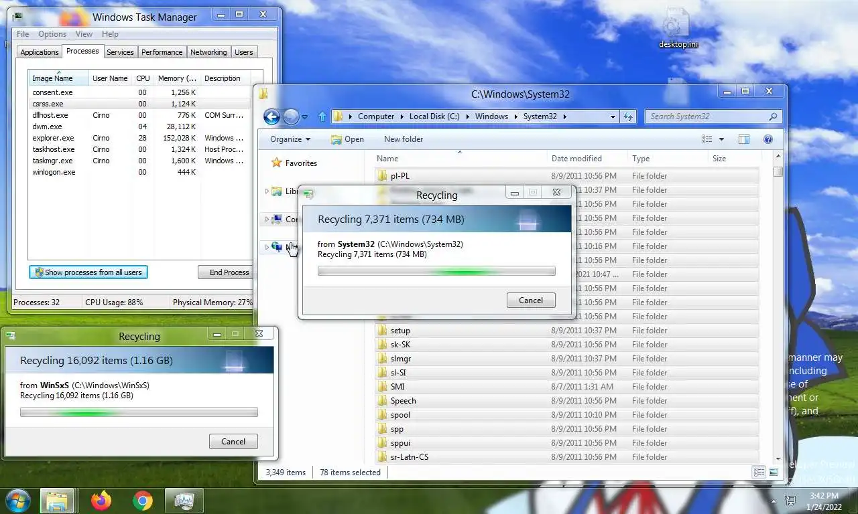Open Task Manager View menu
This screenshot has width=858, height=514.
point(84,34)
